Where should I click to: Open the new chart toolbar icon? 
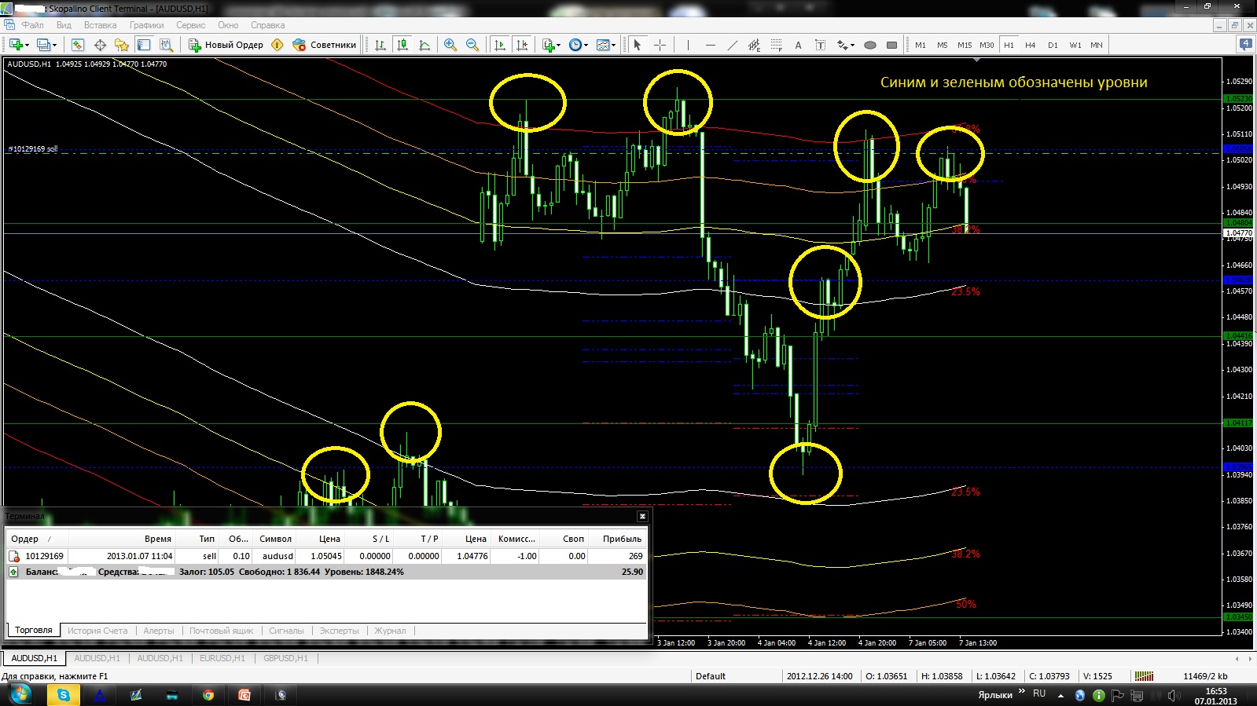[x=17, y=45]
